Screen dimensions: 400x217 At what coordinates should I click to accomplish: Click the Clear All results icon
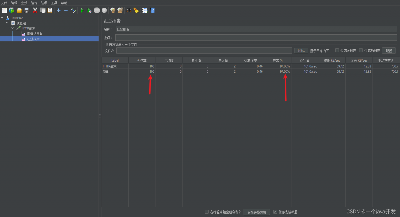pyautogui.click(x=120, y=10)
